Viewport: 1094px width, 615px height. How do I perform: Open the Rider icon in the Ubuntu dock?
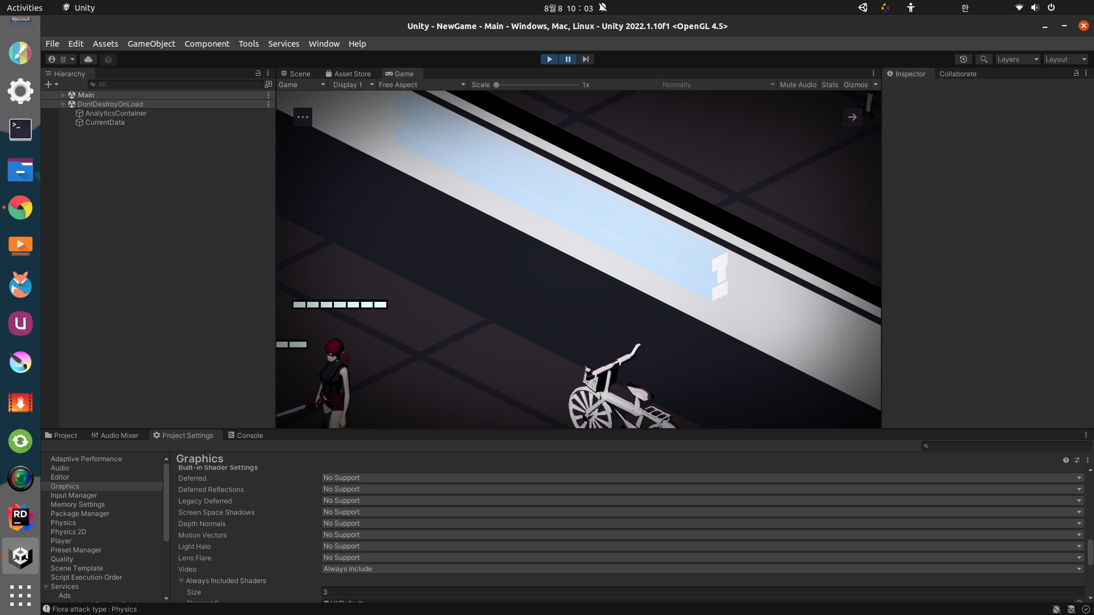pyautogui.click(x=21, y=518)
